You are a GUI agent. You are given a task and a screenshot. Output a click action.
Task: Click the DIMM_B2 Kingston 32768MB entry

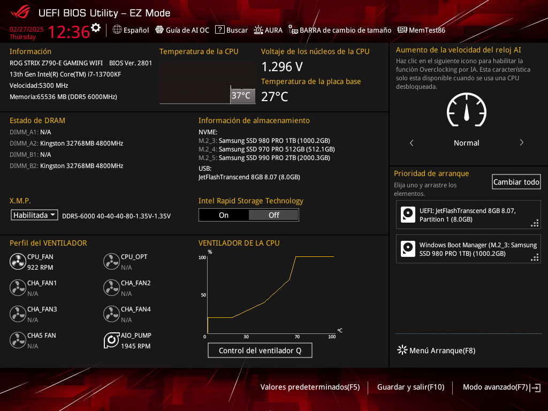(66, 166)
